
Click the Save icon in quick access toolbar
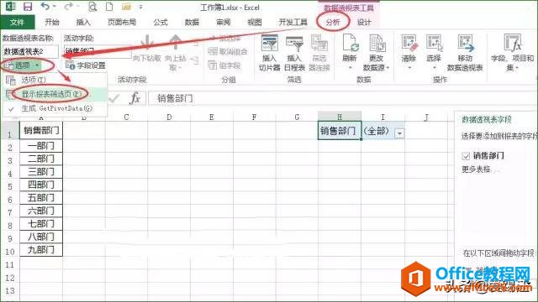click(x=27, y=7)
